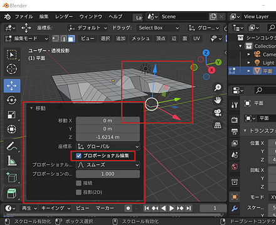Choose the Scale tool

[x=12, y=115]
